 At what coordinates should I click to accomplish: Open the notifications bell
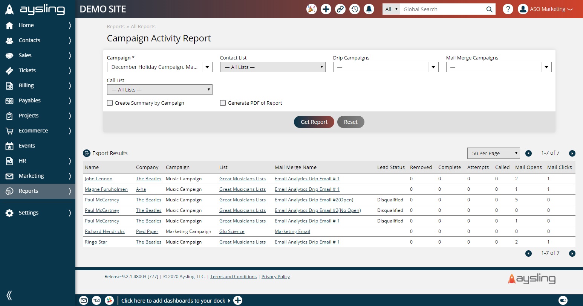click(369, 9)
